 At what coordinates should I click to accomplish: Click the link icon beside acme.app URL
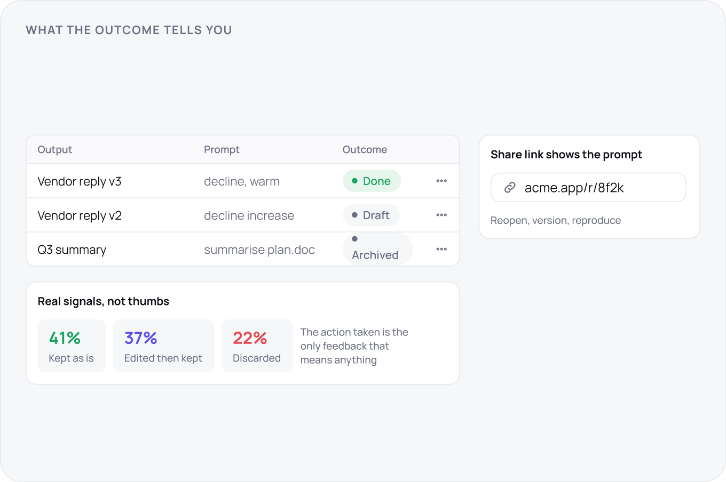pos(510,187)
